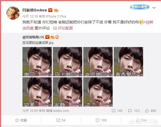Open the 撤回 meme thumbnail
This screenshot has height=127, width=161.
(x=37, y=62)
